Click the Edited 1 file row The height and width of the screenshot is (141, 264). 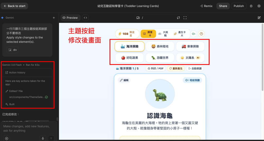coord(14,91)
